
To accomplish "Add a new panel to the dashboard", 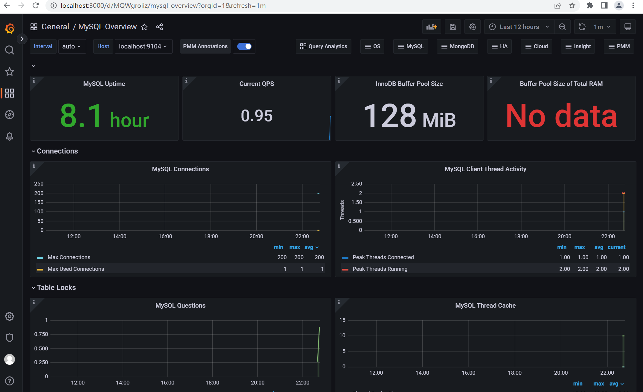I will coord(432,27).
